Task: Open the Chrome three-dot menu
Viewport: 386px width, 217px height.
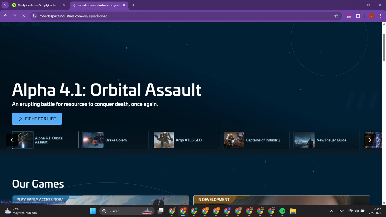Action: (380, 16)
